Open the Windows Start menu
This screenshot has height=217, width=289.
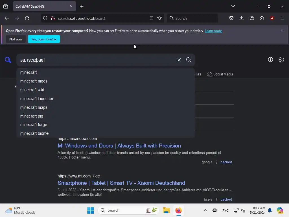coord(90,210)
